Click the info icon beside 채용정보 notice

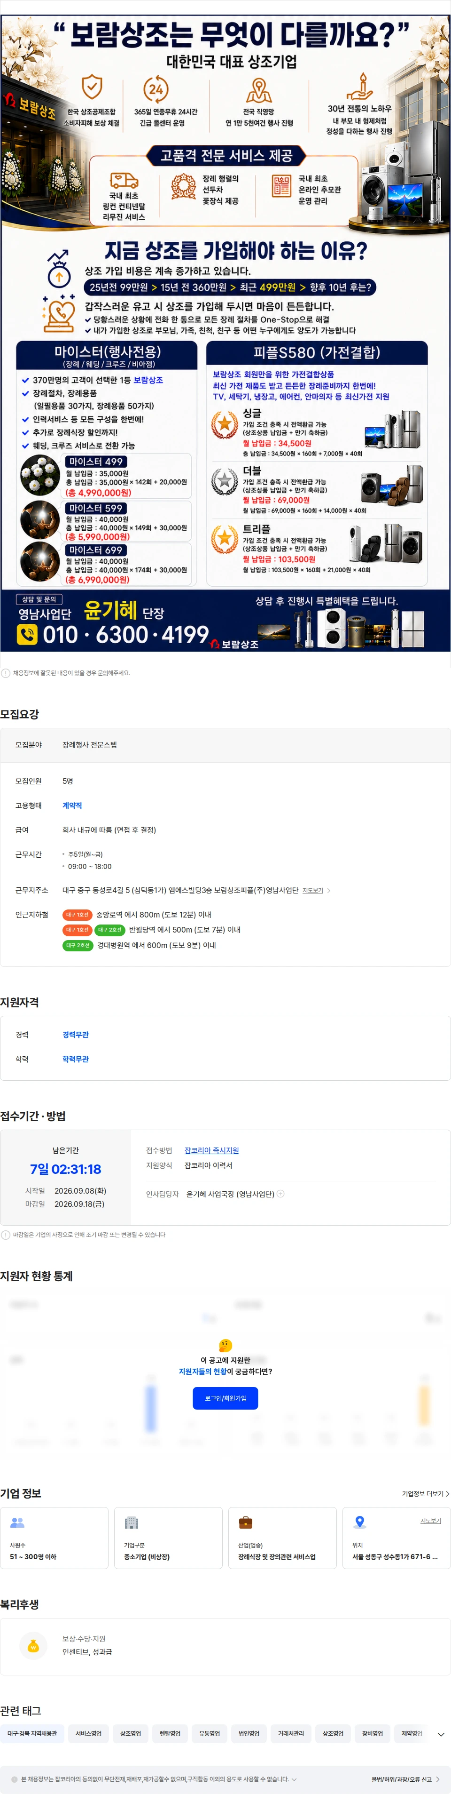tap(6, 673)
